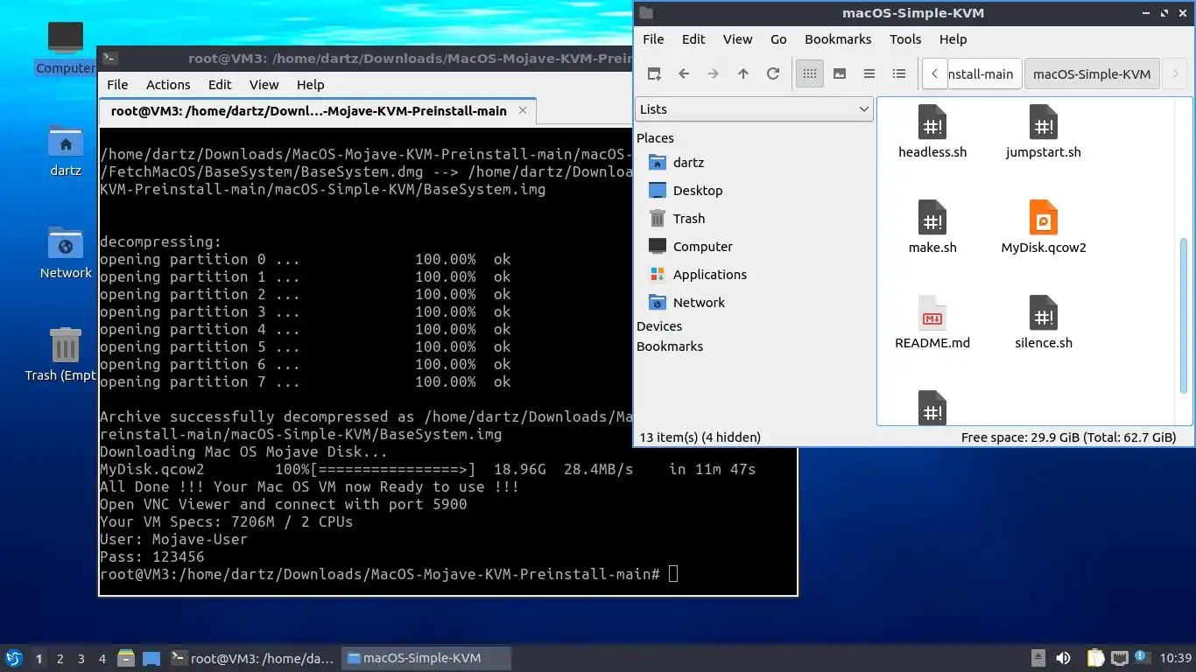
Task: Switch to detailed list view
Action: pyautogui.click(x=899, y=73)
